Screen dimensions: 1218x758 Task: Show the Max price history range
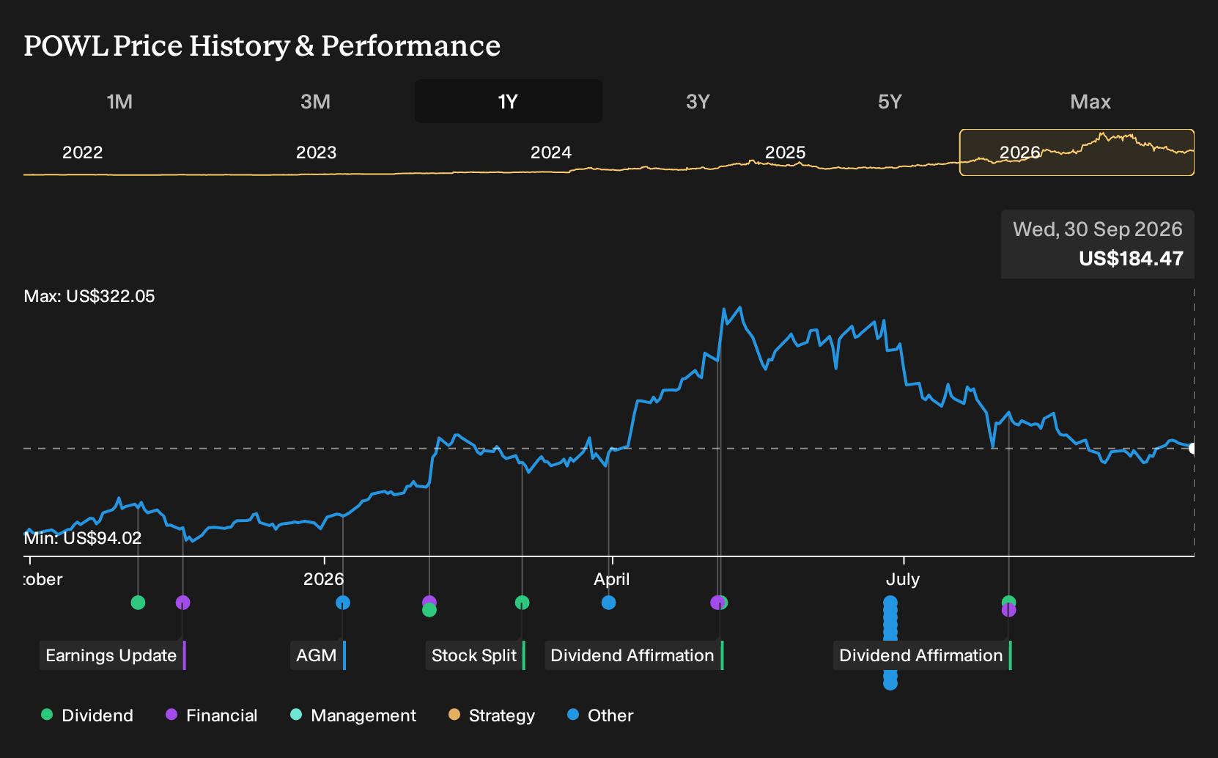(x=1090, y=101)
